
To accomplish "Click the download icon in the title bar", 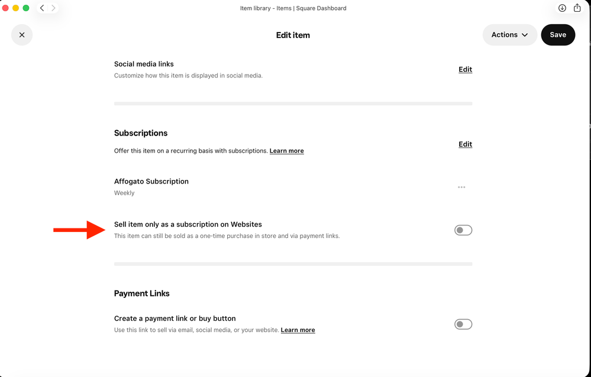I will 561,8.
